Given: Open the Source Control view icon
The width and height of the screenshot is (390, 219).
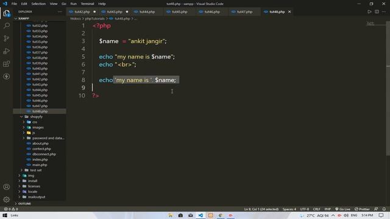Looking at the screenshot, I should click(x=7, y=38).
